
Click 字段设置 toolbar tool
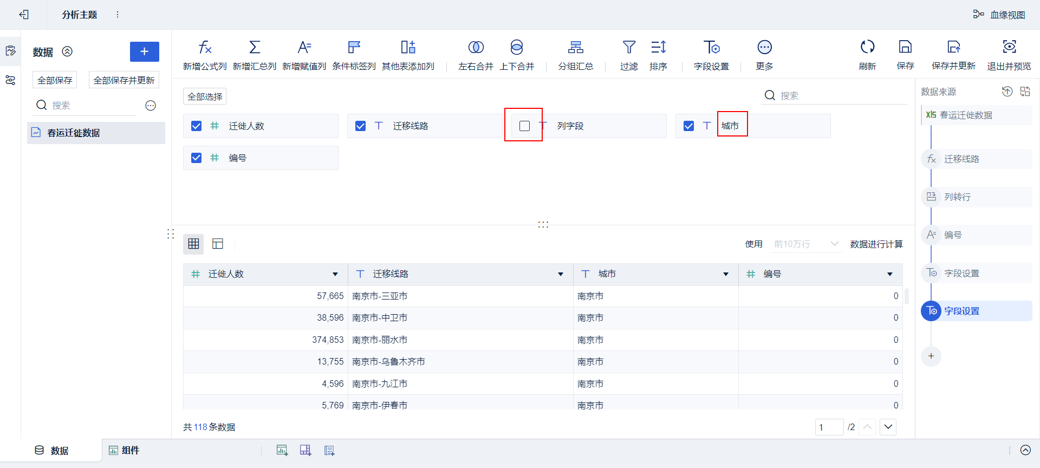pos(711,55)
